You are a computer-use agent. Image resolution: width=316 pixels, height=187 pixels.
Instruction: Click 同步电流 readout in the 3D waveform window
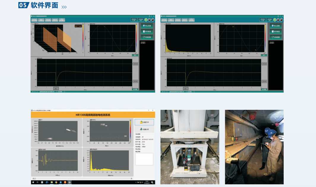(x=134, y=20)
